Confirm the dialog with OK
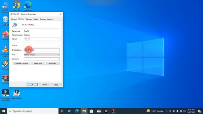The image size is (203, 114). point(32,85)
